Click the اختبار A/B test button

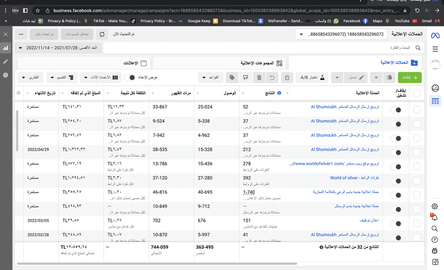[313, 78]
